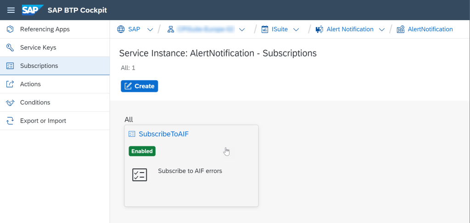Image resolution: width=470 pixels, height=223 pixels.
Task: Click the 'Subscribe to AIF errors' description
Action: pyautogui.click(x=190, y=171)
